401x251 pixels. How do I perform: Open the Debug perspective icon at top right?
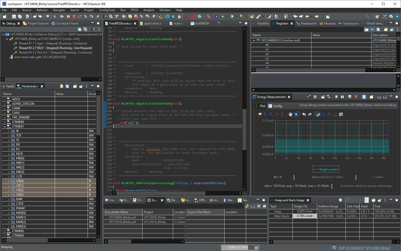click(397, 16)
